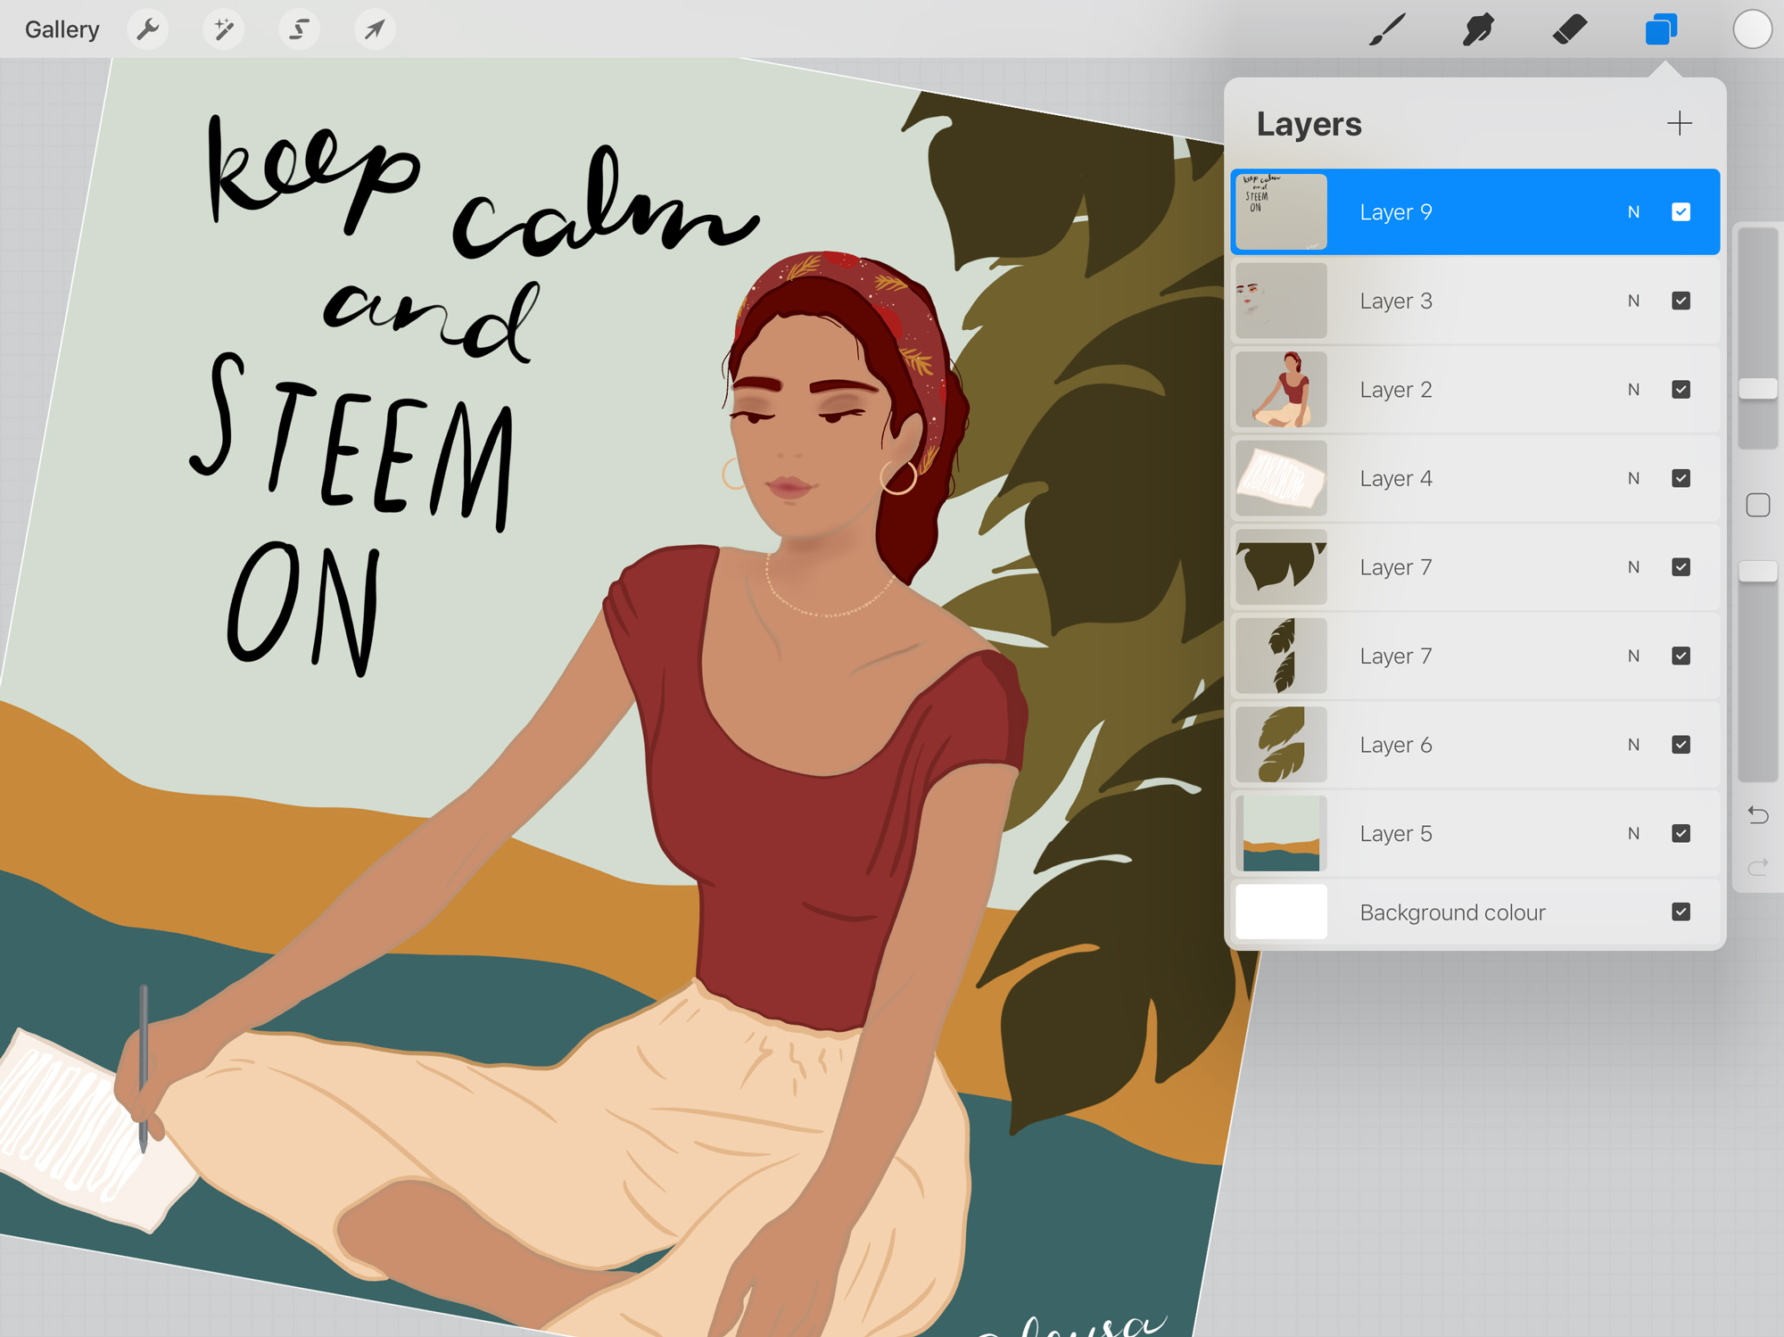
Task: Select the Background colour row label
Action: 1452,912
